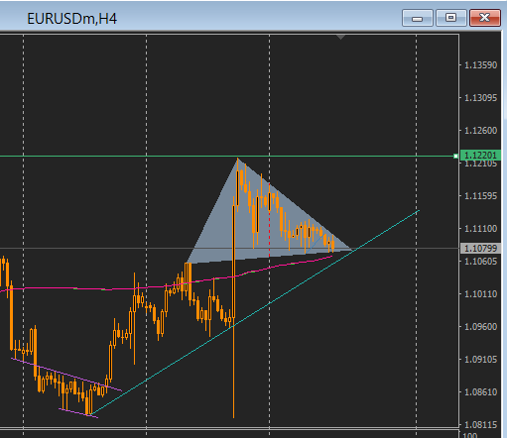Click the green 1.12201 price label
The height and width of the screenshot is (438, 507).
point(480,155)
